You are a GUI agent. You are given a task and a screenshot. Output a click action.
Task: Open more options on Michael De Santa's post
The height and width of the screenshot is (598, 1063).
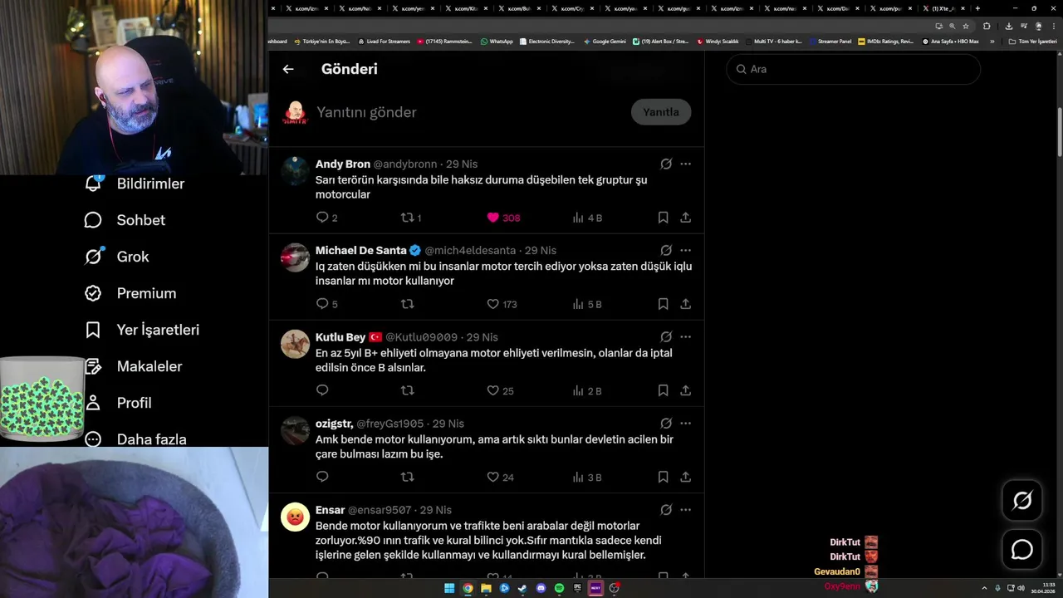tap(685, 250)
